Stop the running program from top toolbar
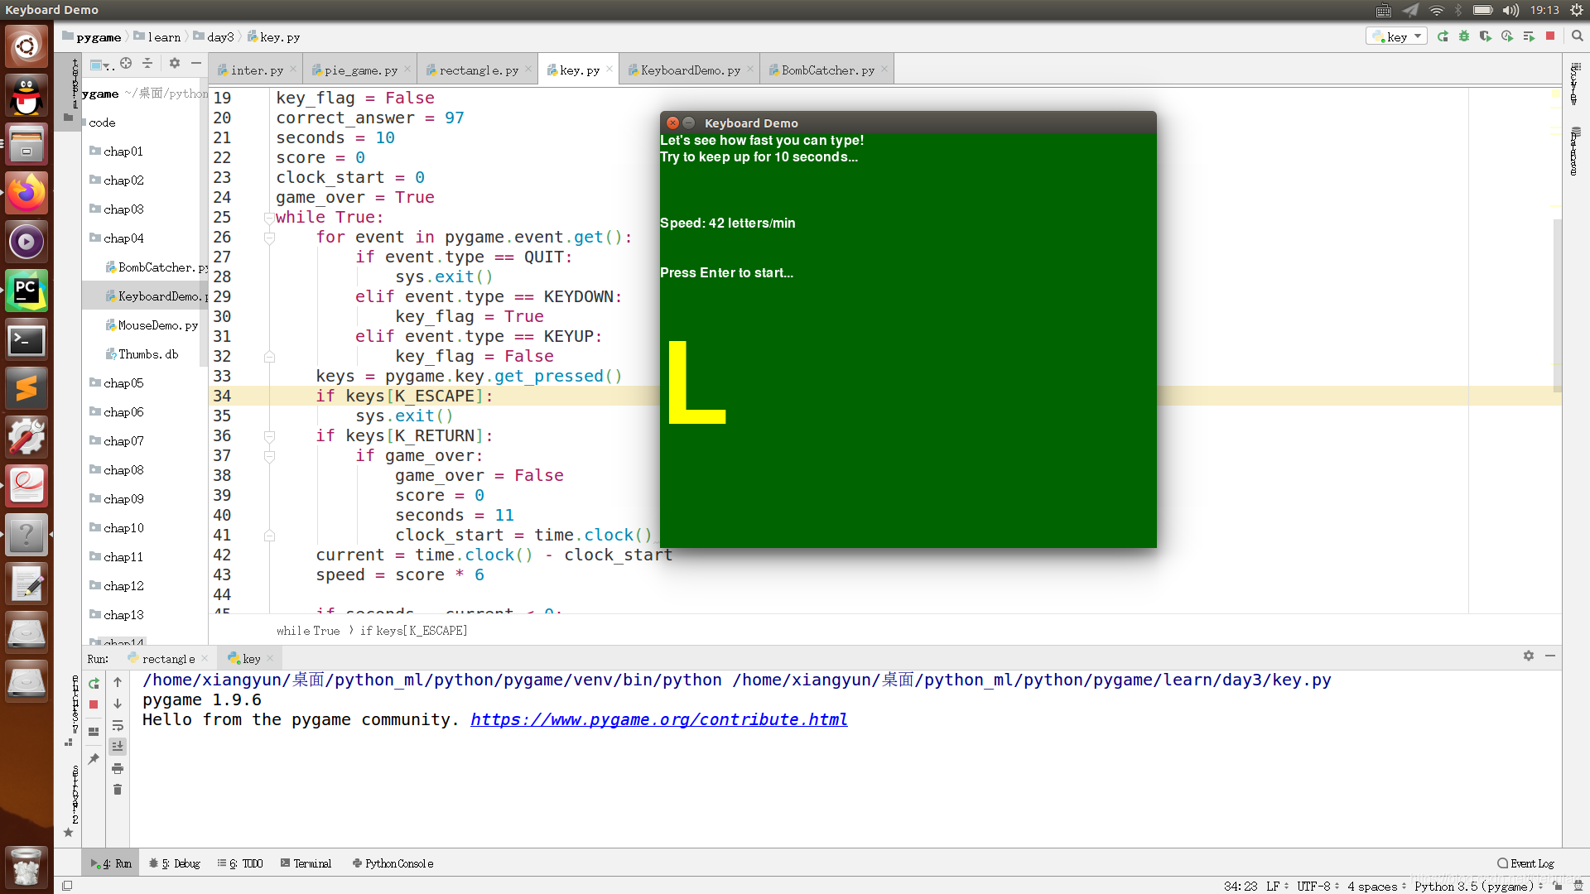The image size is (1590, 894). point(1550,36)
